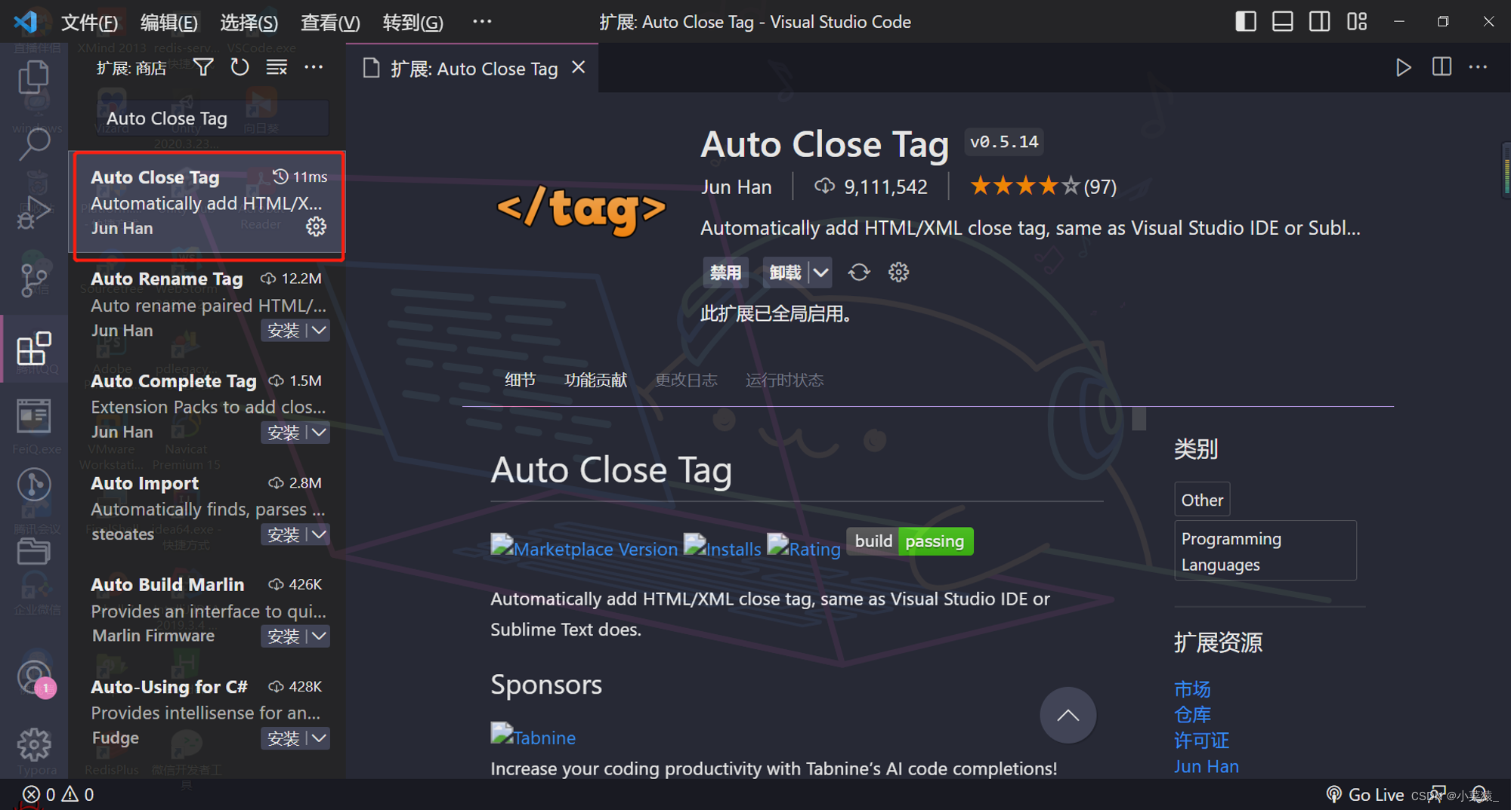Open extensions view more actions menu

click(x=314, y=68)
